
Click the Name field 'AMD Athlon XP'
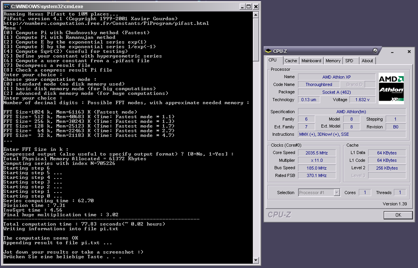(337, 77)
